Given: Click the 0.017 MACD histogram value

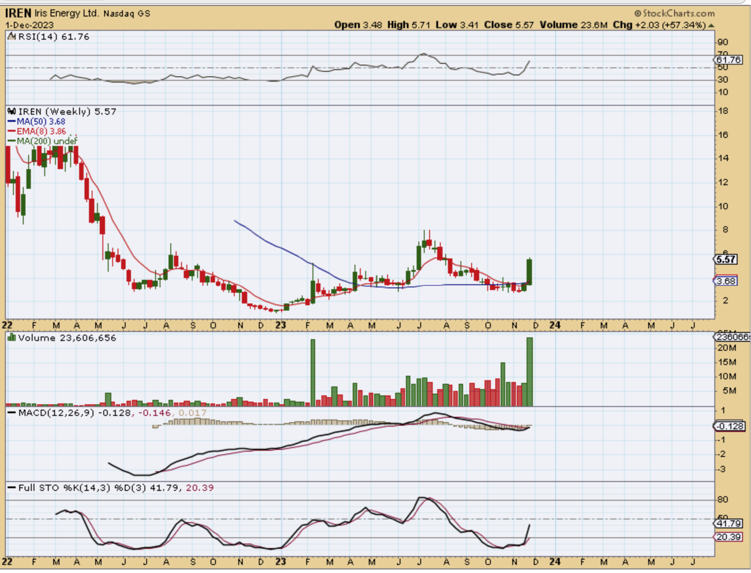Looking at the screenshot, I should click(x=193, y=413).
